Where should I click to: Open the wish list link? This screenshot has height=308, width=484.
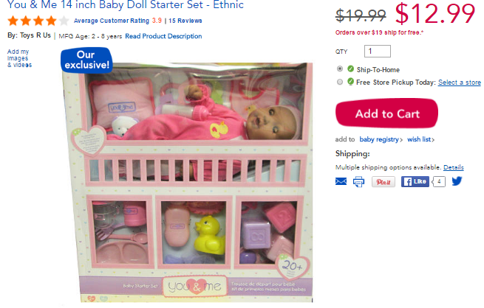point(420,139)
